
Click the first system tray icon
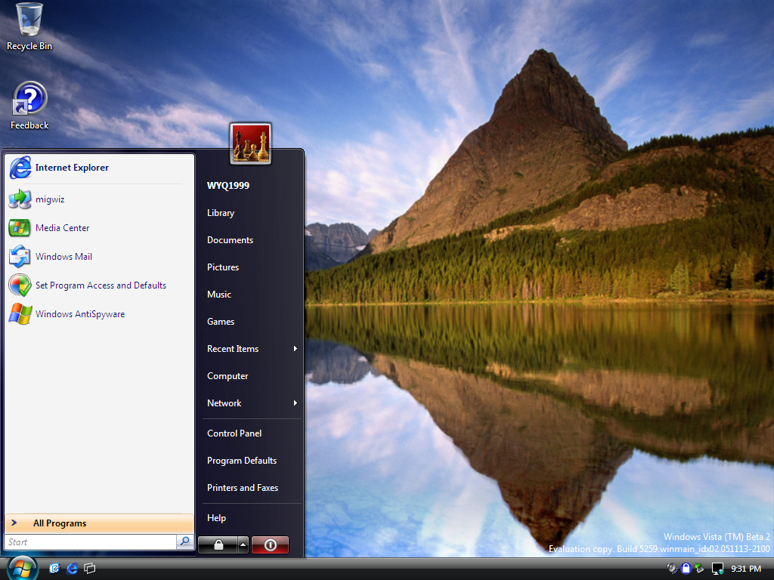[672, 569]
